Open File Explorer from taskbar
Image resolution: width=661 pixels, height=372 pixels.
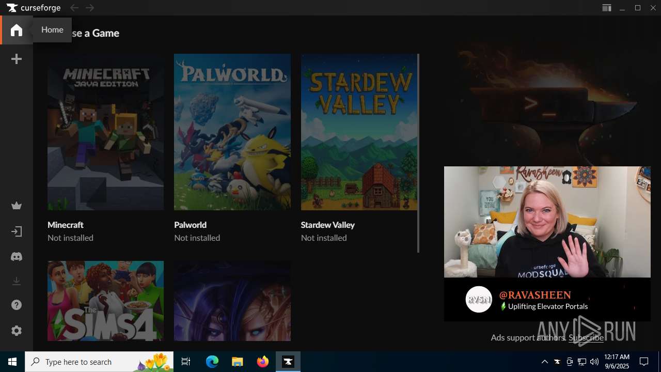coord(237,362)
